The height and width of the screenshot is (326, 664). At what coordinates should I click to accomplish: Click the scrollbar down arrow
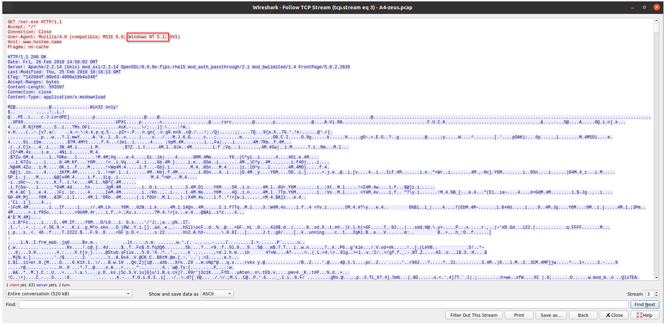(656, 278)
